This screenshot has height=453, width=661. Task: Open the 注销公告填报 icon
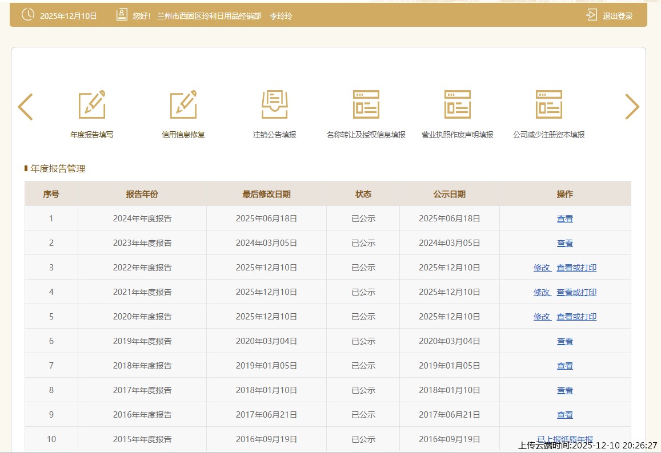[274, 104]
